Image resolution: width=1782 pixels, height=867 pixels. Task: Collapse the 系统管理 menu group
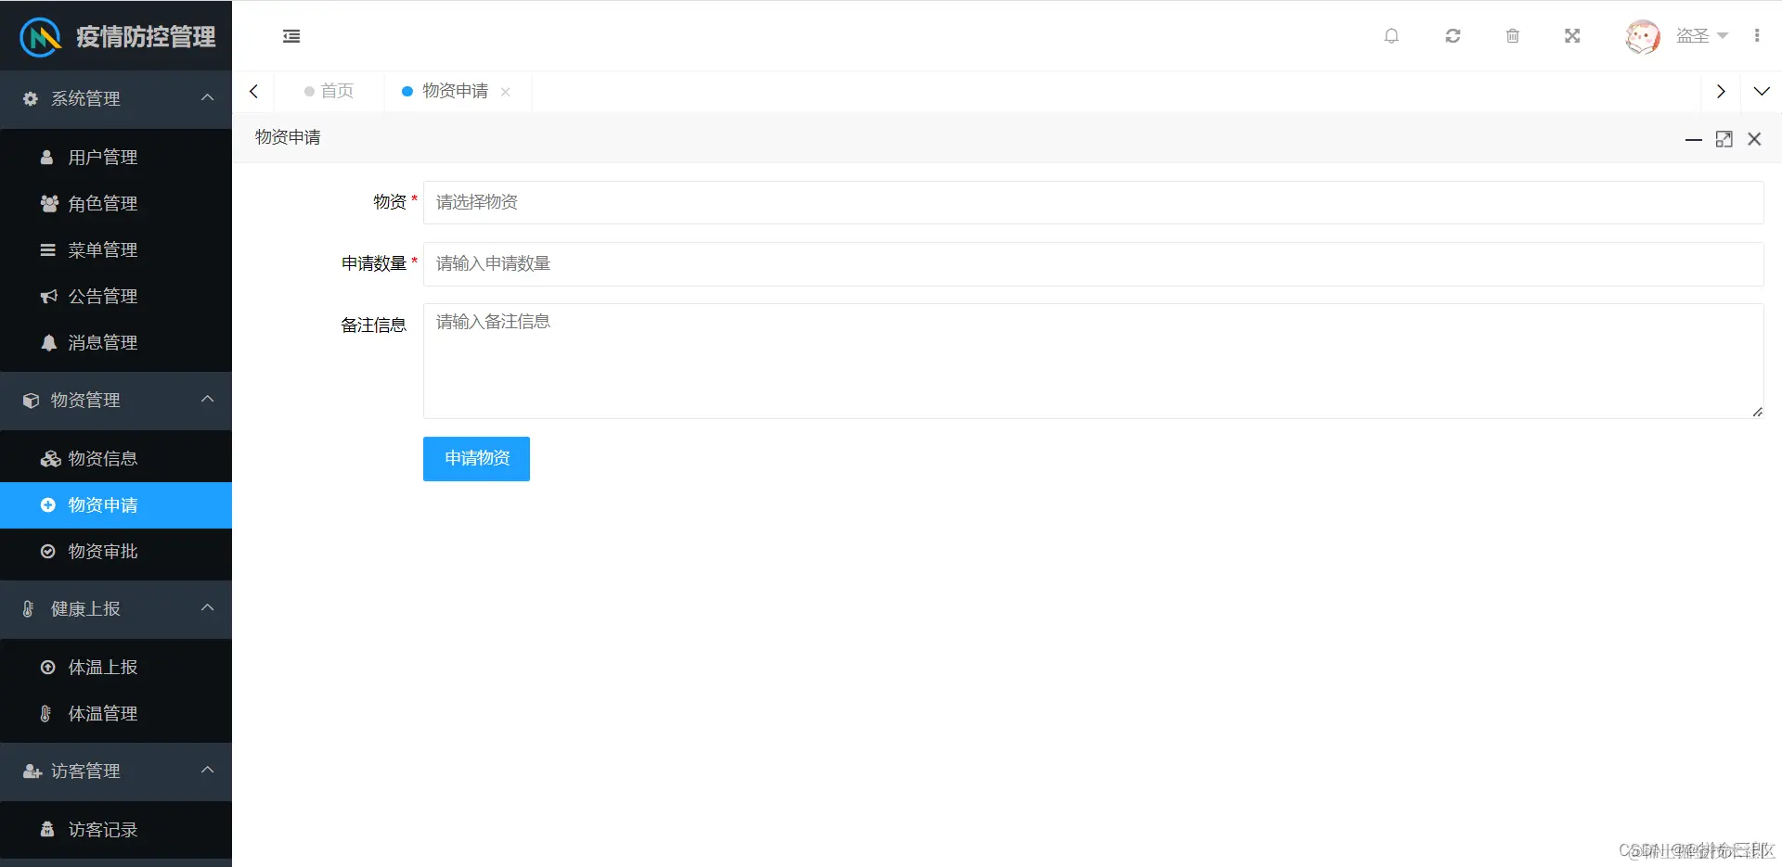[x=116, y=98]
